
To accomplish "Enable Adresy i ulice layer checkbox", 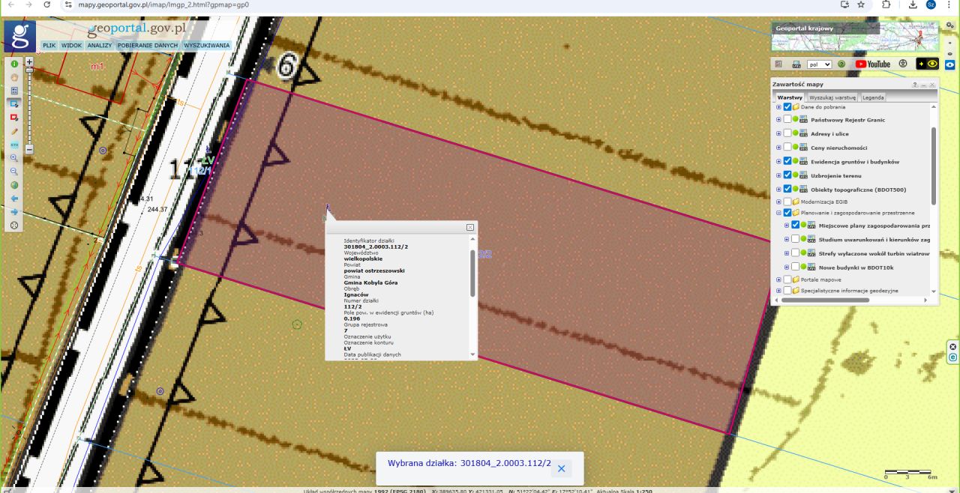I will coord(787,134).
